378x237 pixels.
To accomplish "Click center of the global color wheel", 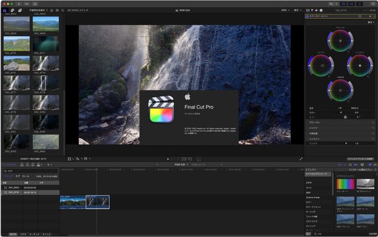I will pyautogui.click(x=340, y=41).
